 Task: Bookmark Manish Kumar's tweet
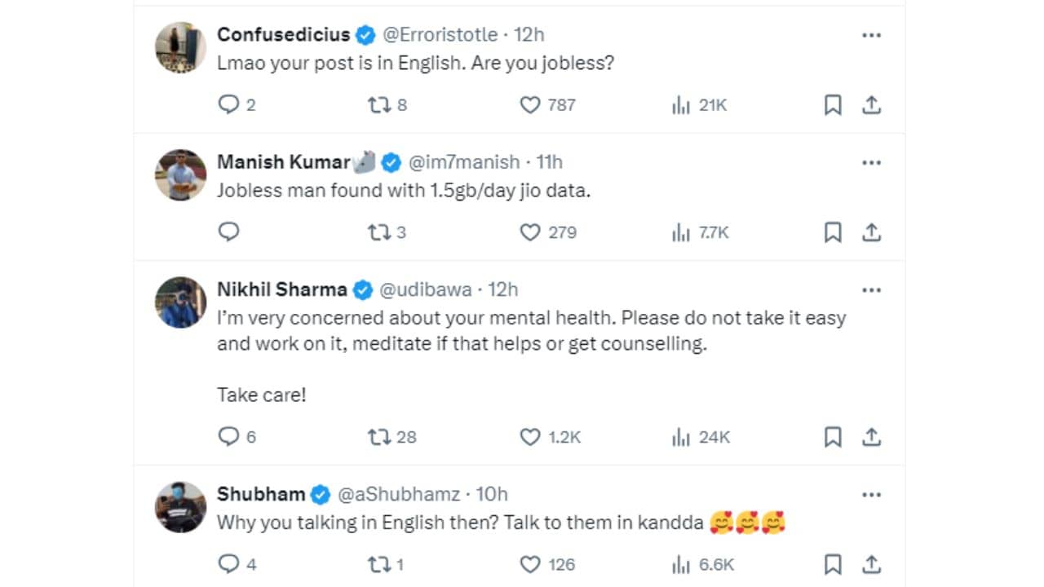point(833,232)
